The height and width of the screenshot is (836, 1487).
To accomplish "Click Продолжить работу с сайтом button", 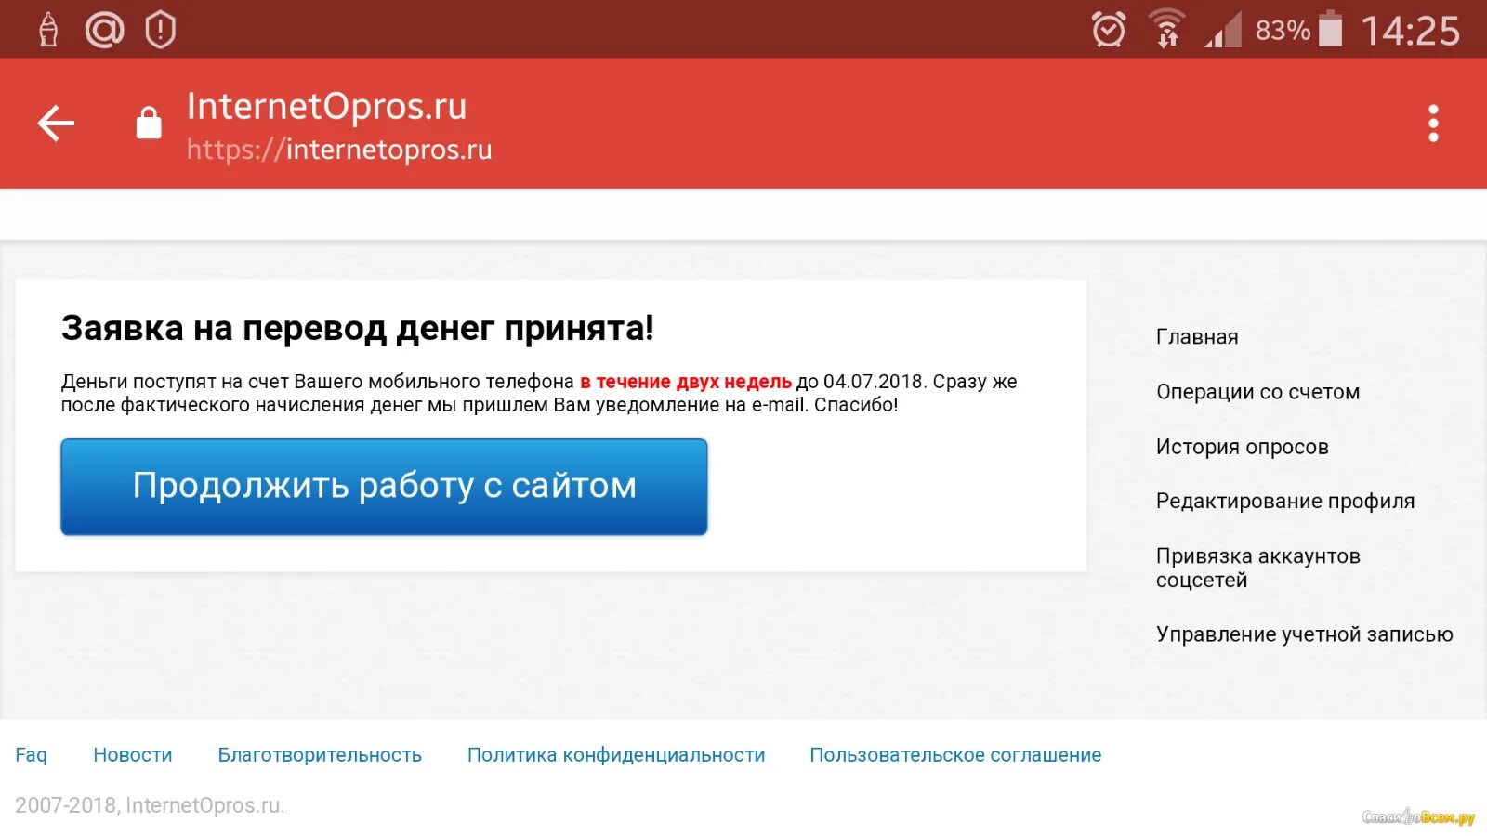I will 384,487.
